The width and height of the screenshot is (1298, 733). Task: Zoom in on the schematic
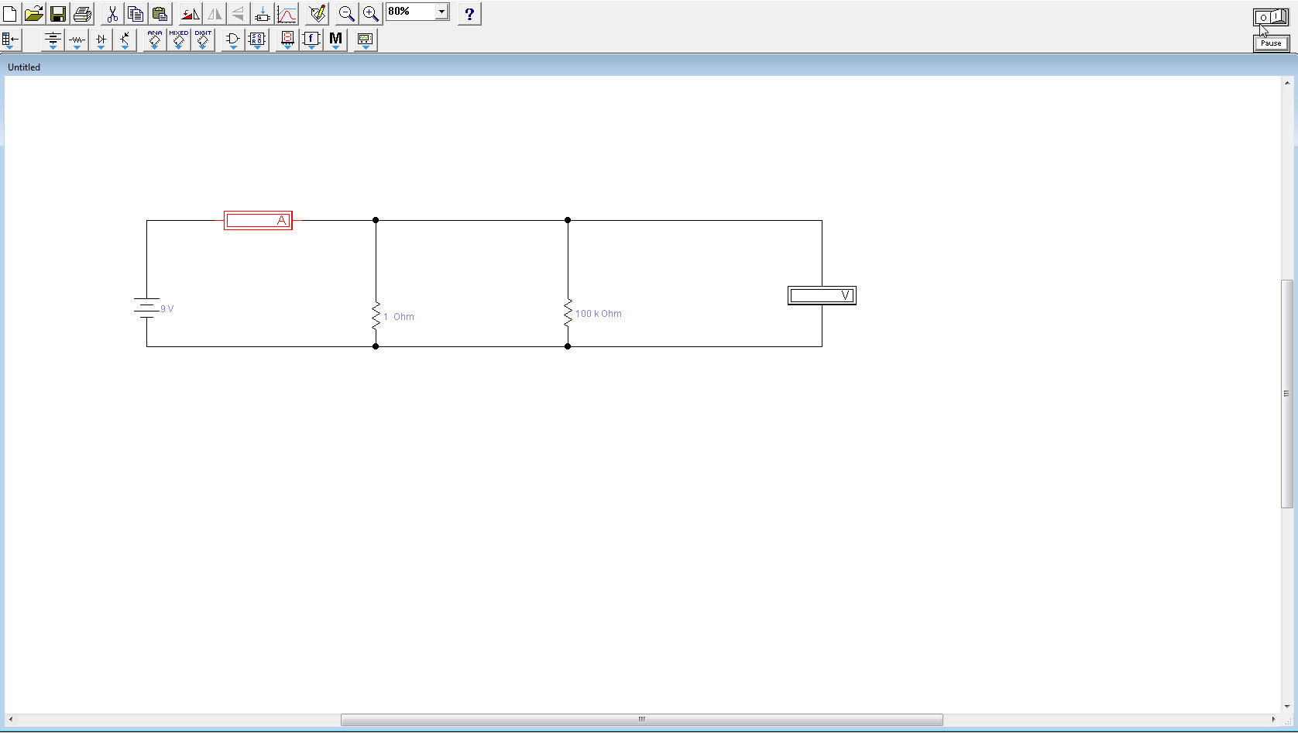click(371, 14)
